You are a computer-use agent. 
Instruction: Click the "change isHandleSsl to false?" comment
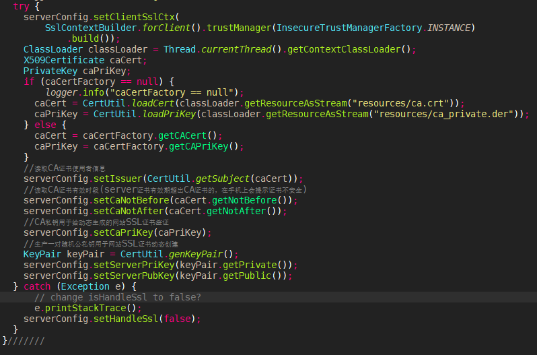(118, 298)
